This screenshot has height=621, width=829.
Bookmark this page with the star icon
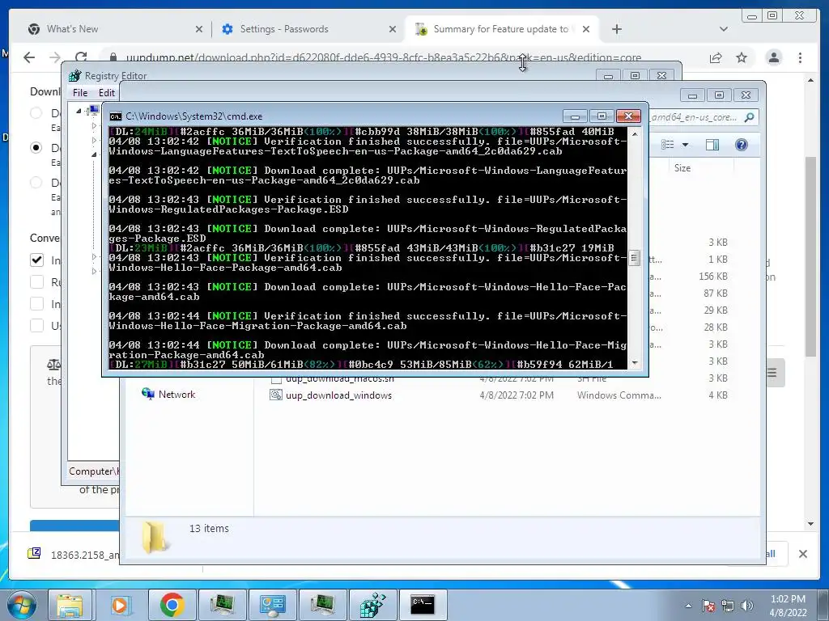(742, 57)
